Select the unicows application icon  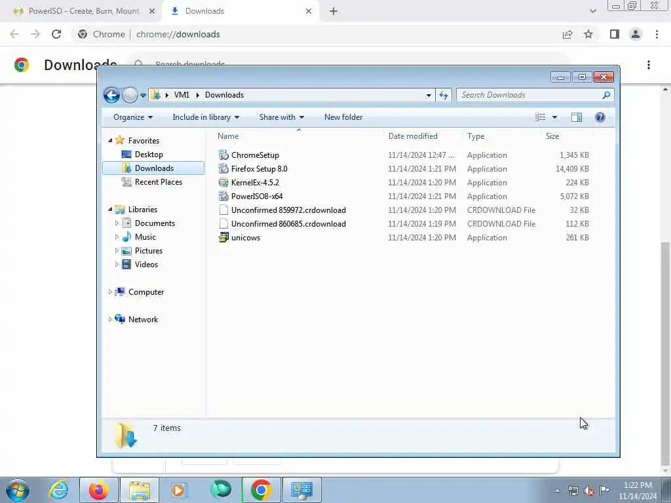click(x=223, y=237)
